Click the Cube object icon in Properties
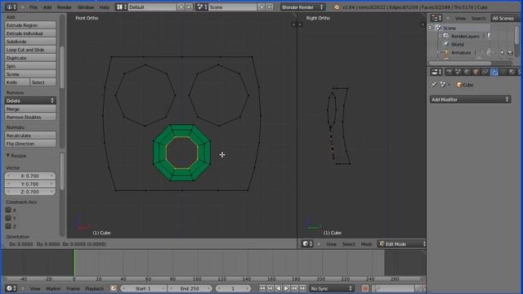 459,85
